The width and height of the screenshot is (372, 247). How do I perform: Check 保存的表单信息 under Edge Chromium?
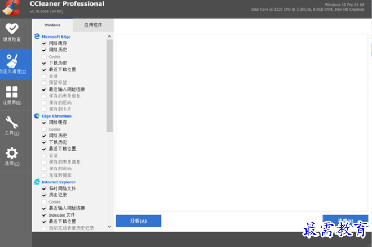(44, 162)
